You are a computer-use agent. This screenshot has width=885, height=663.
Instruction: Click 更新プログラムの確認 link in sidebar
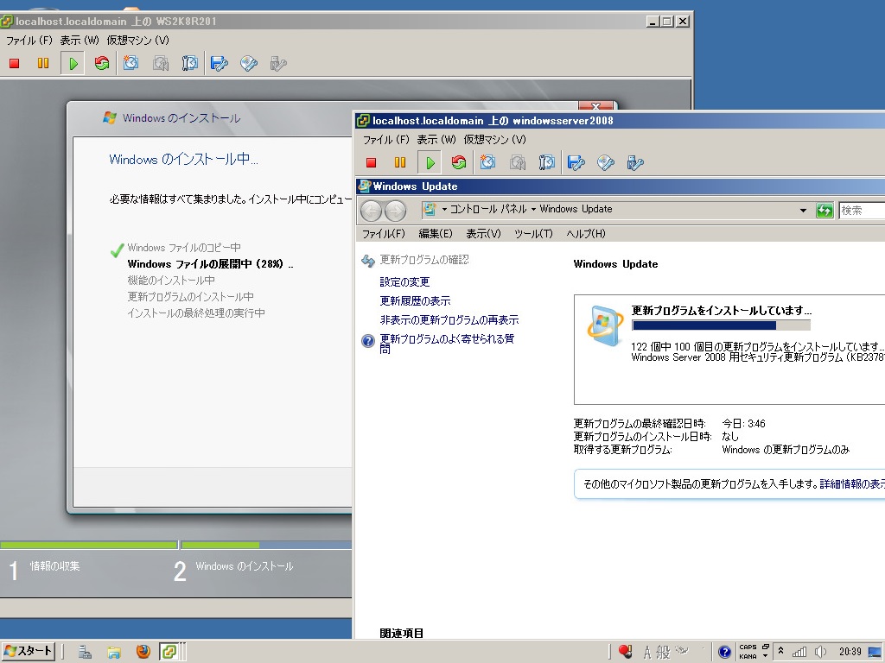point(423,259)
